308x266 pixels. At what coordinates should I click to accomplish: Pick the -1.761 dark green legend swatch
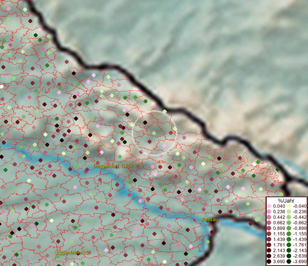(x=289, y=245)
